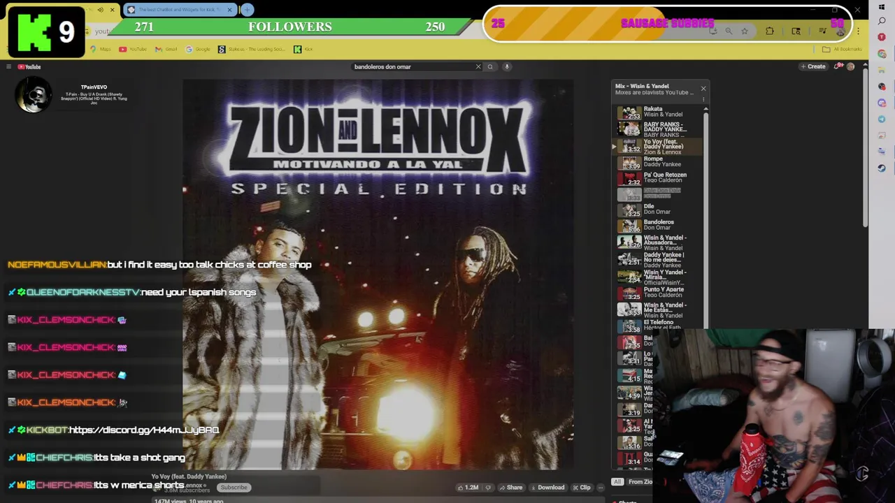Mute the YouTube tab audio indicator
The width and height of the screenshot is (895, 503).
coord(100,10)
